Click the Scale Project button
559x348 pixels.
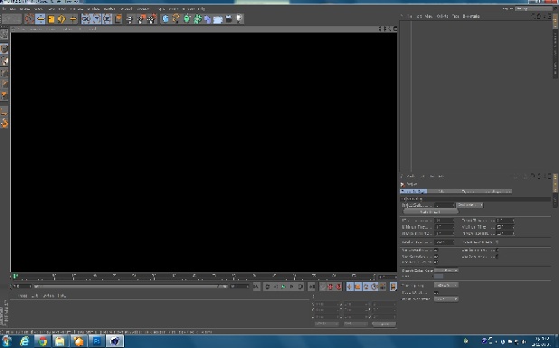[x=430, y=212]
